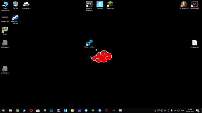Screen dimensions: 202x113
Task: Select the Fortnite desktop shortcut
Action: coord(100,5)
